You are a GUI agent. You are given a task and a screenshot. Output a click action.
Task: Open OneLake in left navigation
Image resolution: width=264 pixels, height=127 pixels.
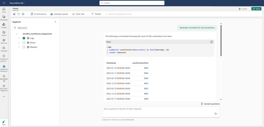point(4,26)
